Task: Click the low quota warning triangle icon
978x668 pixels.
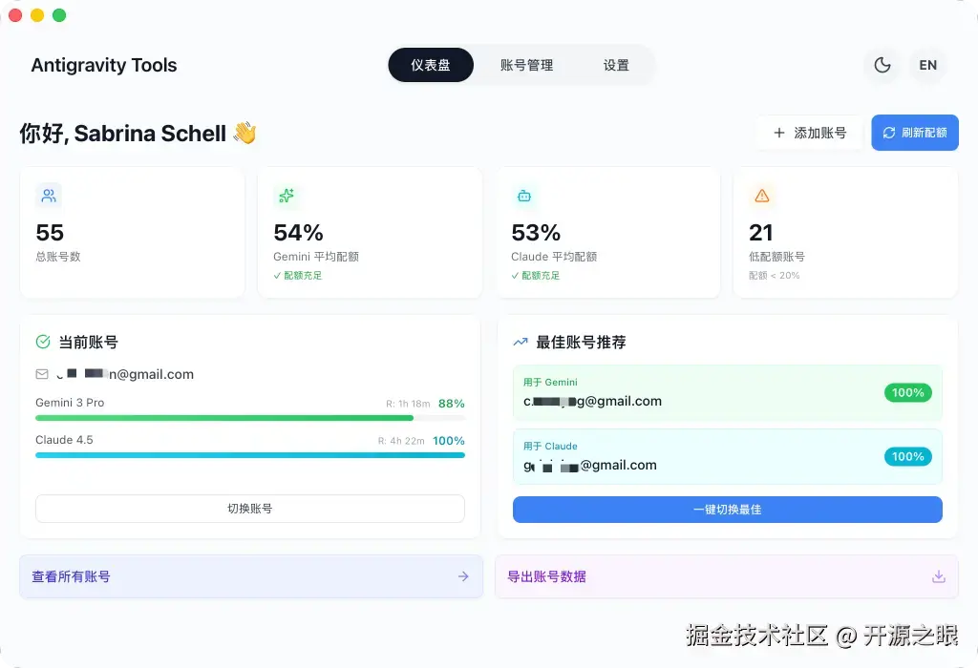Action: point(761,196)
